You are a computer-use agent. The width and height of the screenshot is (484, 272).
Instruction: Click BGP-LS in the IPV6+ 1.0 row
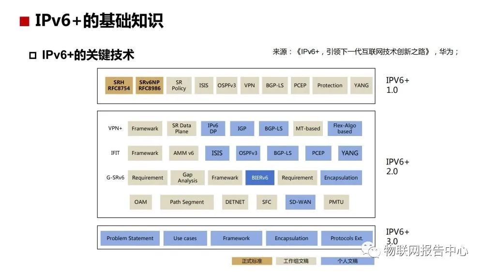[x=275, y=86]
